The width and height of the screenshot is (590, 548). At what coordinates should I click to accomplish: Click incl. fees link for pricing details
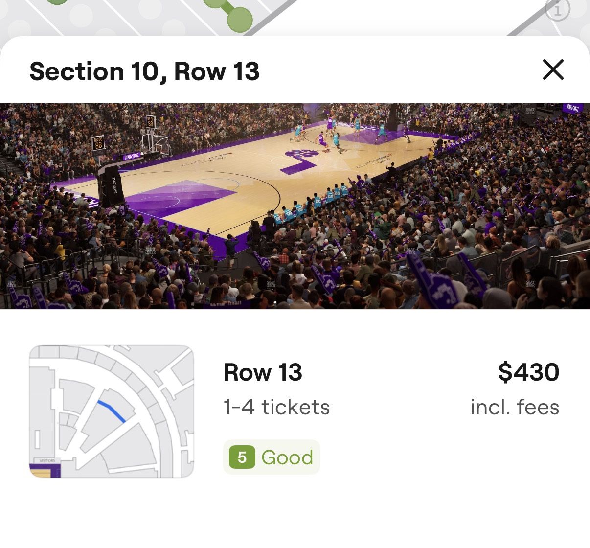pos(515,407)
